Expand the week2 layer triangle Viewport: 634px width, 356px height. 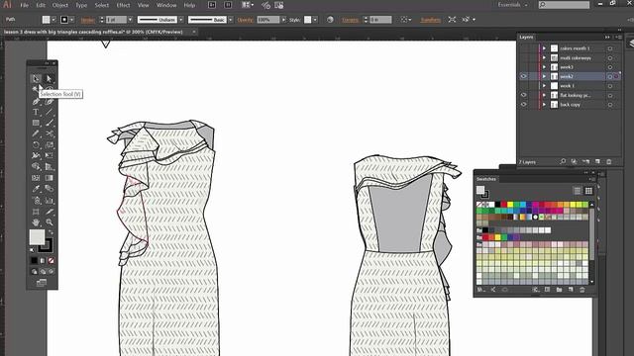tap(544, 76)
